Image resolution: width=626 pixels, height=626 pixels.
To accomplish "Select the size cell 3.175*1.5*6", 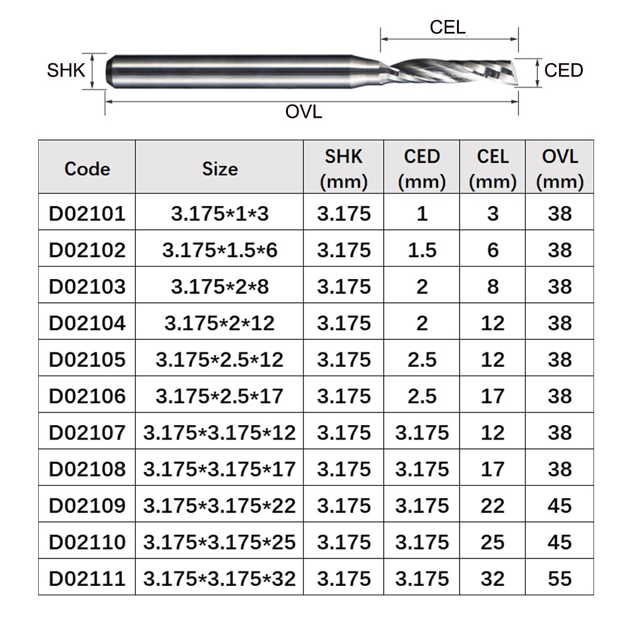I will 220,249.
